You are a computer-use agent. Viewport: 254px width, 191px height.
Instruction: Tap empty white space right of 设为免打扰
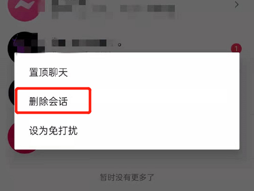coord(158,131)
